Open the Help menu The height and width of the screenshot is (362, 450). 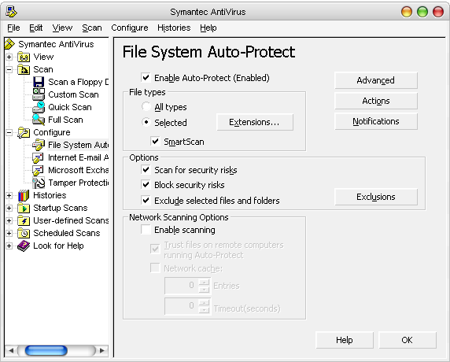point(208,28)
